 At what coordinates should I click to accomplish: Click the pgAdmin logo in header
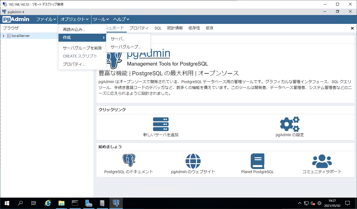16,19
